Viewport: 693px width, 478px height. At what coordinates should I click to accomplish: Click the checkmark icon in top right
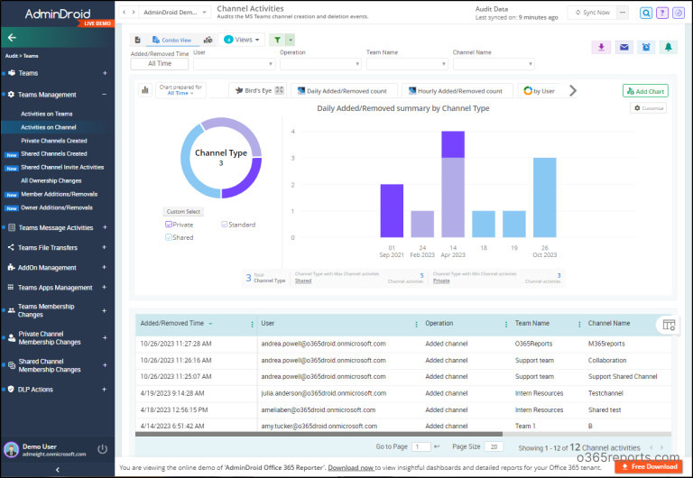click(679, 13)
